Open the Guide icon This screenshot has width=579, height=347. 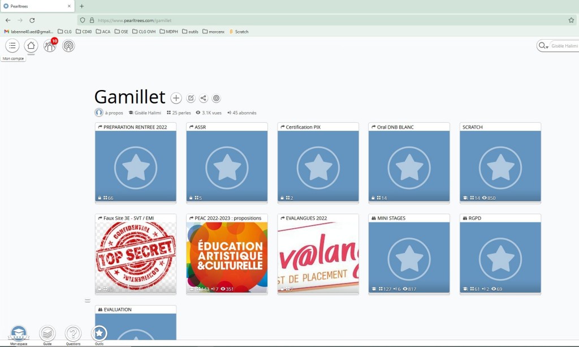coord(47,335)
